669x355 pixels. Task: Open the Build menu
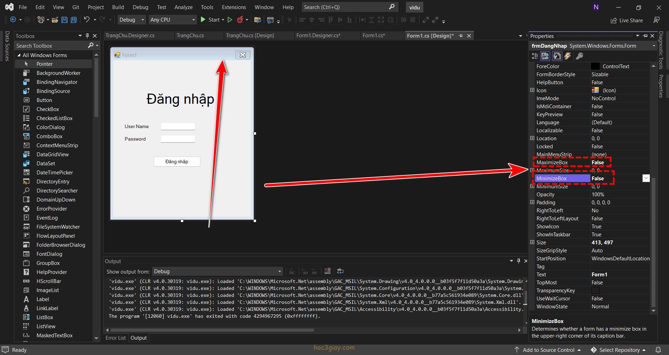tap(118, 7)
